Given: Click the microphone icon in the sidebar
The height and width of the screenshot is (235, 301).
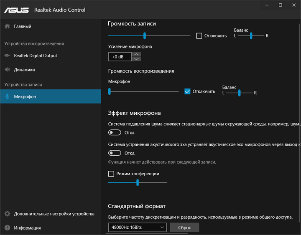Looking at the screenshot, I should pyautogui.click(x=7, y=97).
